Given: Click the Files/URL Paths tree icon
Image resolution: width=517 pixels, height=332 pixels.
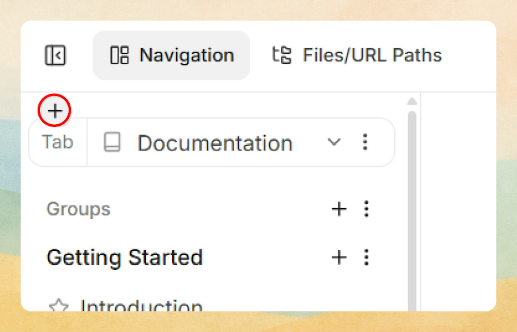Looking at the screenshot, I should pos(281,55).
